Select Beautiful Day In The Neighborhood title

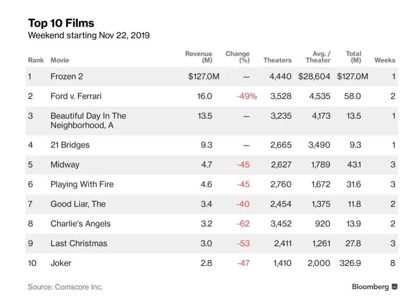(88, 120)
